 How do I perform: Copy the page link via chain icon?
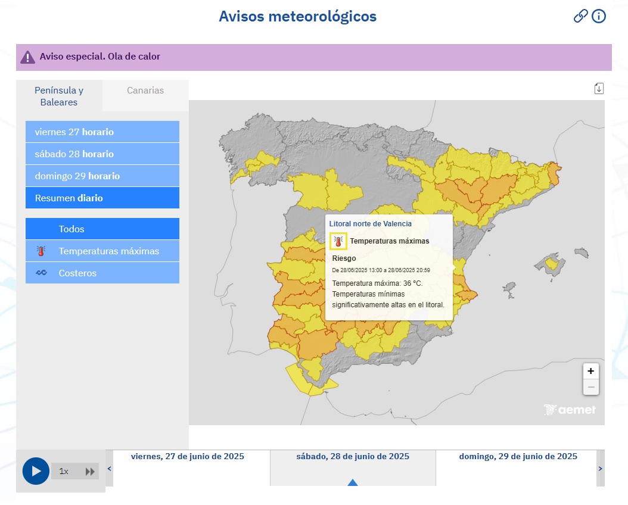(x=580, y=16)
